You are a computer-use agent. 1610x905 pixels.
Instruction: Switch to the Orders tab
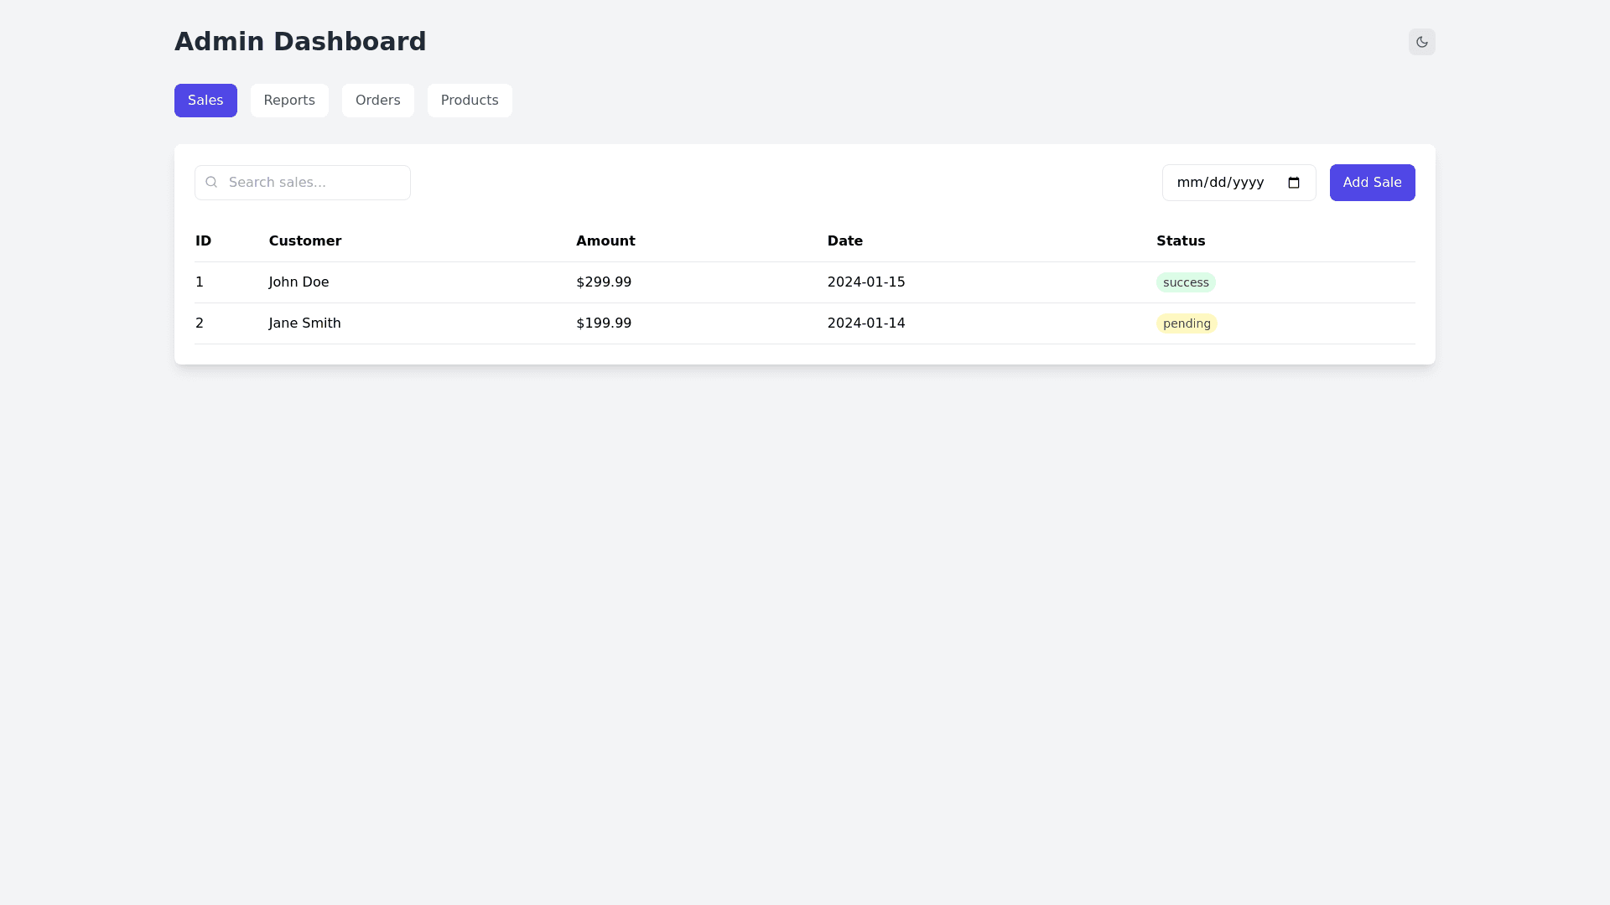[x=377, y=100]
